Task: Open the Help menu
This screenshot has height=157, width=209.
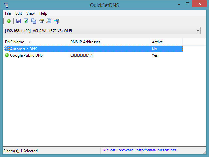Action: pyautogui.click(x=43, y=13)
